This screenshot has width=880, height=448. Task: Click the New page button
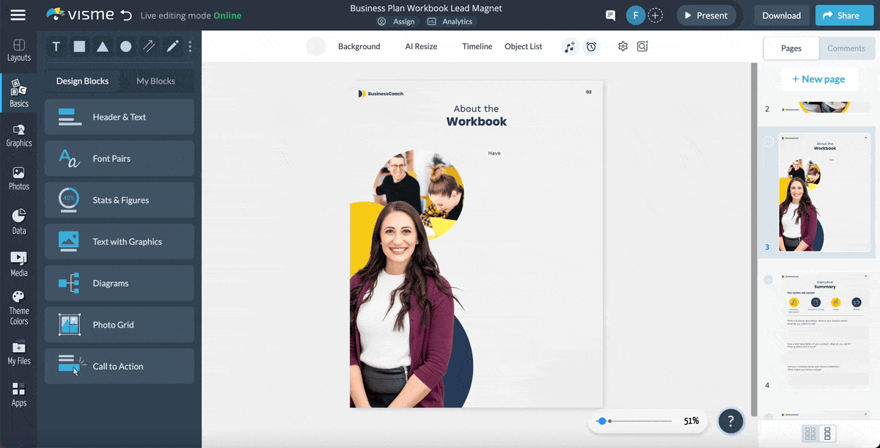pyautogui.click(x=820, y=78)
